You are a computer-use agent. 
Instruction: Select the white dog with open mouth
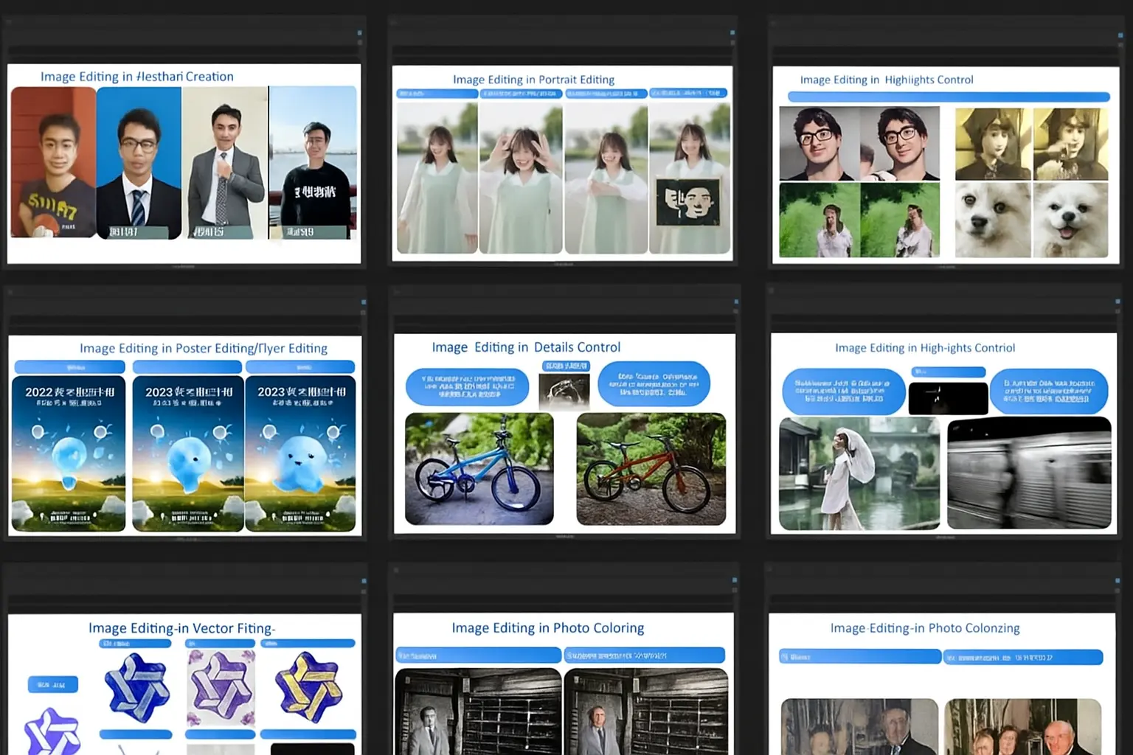[1071, 220]
